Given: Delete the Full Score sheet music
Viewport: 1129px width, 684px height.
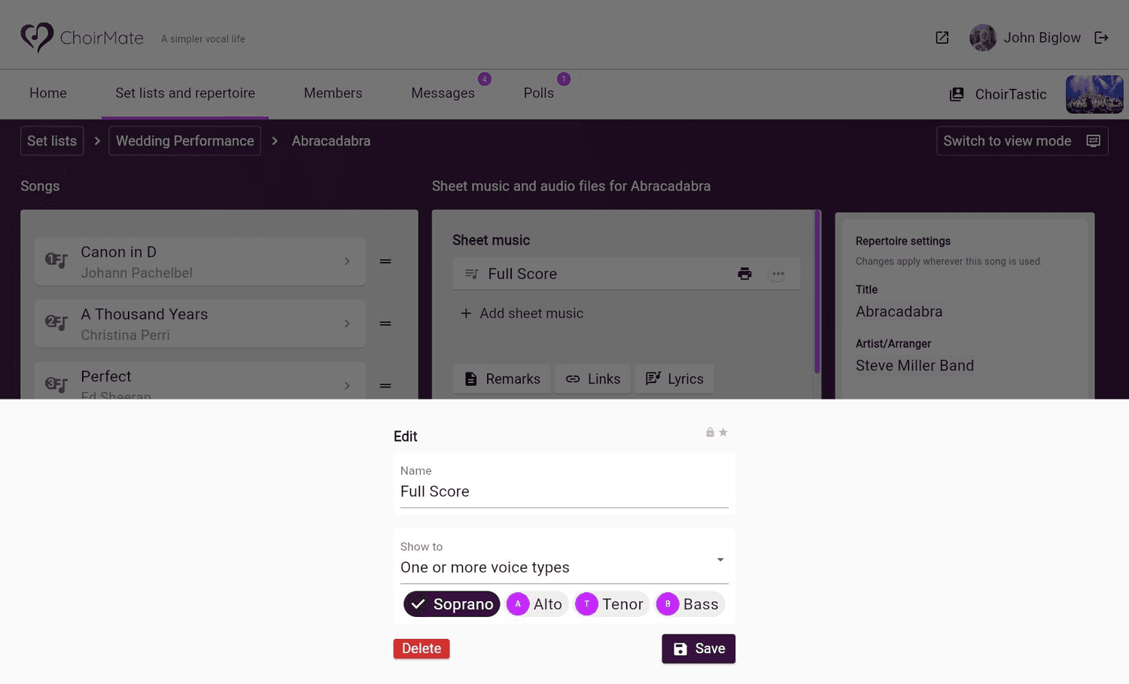Looking at the screenshot, I should pos(421,649).
